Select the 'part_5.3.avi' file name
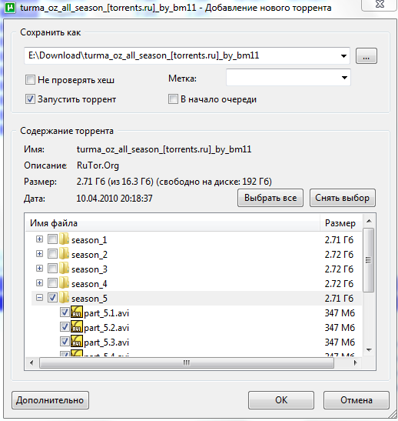Viewport: 398px width, 421px height. pyautogui.click(x=106, y=342)
